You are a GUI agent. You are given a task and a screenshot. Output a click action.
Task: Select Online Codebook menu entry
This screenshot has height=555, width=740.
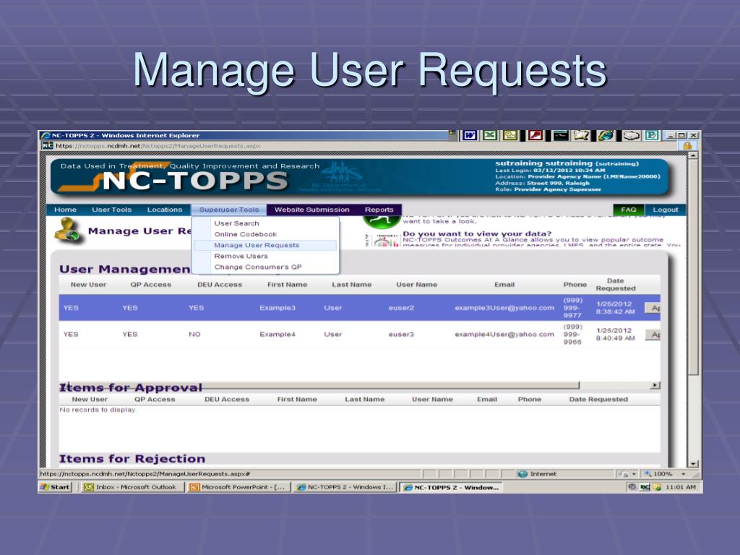[x=265, y=234]
